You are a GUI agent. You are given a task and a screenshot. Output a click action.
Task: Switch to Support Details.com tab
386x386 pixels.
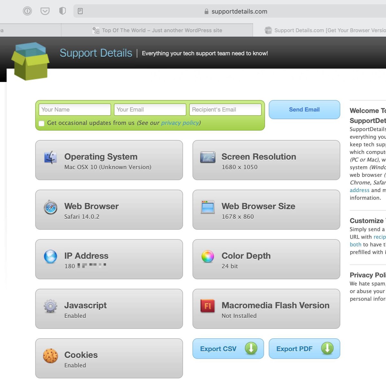click(320, 30)
